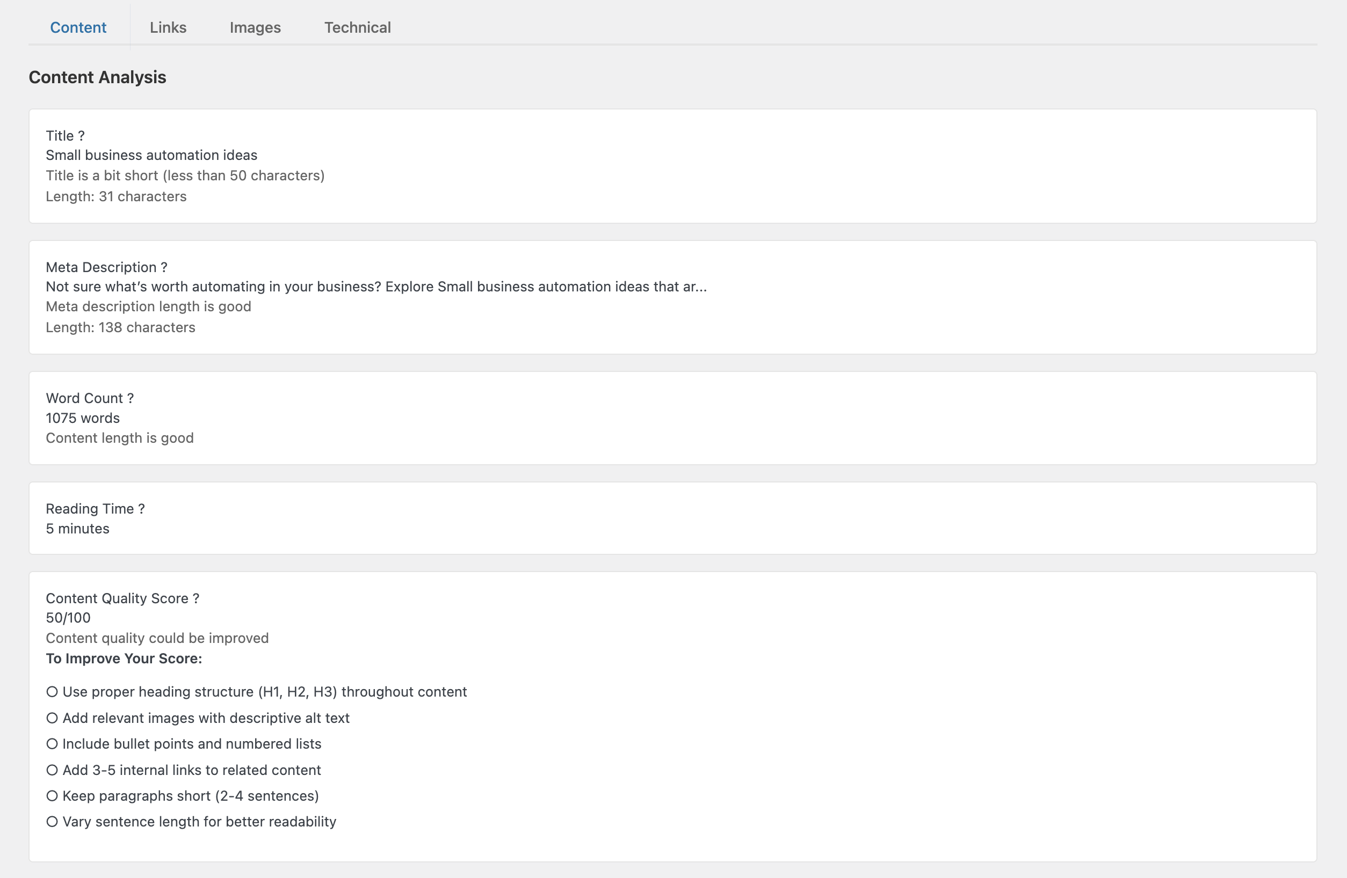Screen dimensions: 1347x878
Task: Select the Technical tab
Action: (357, 27)
